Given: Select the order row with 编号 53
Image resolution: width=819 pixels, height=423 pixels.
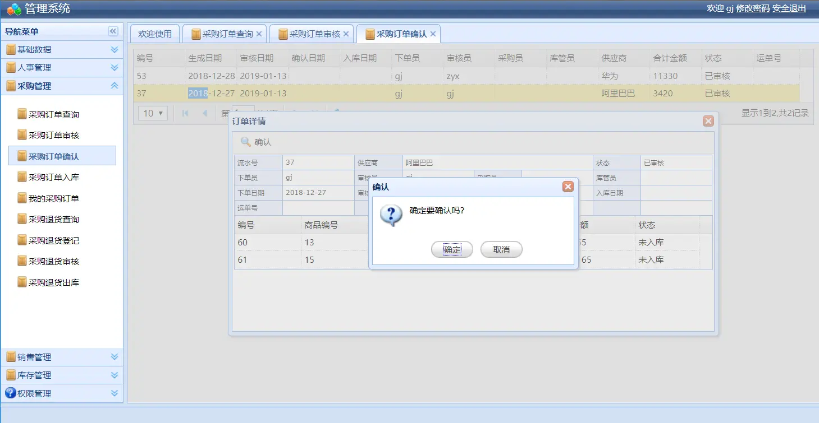Looking at the screenshot, I should pos(466,76).
